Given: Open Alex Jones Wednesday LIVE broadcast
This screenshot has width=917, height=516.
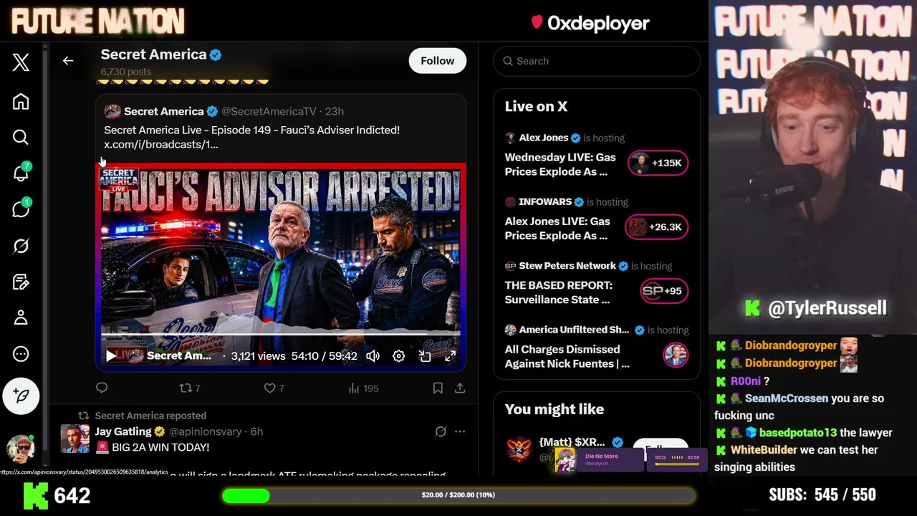Looking at the screenshot, I should pos(560,164).
